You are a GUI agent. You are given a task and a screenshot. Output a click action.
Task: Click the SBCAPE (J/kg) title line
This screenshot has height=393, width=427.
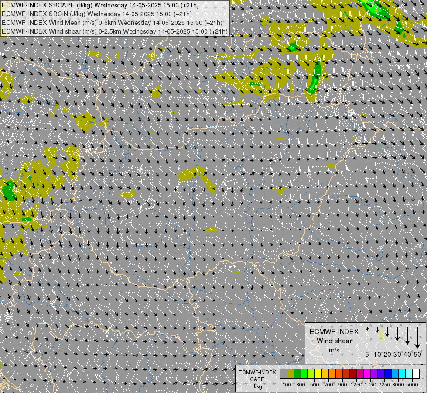100,5
